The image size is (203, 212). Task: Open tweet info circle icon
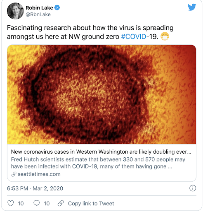click(193, 188)
